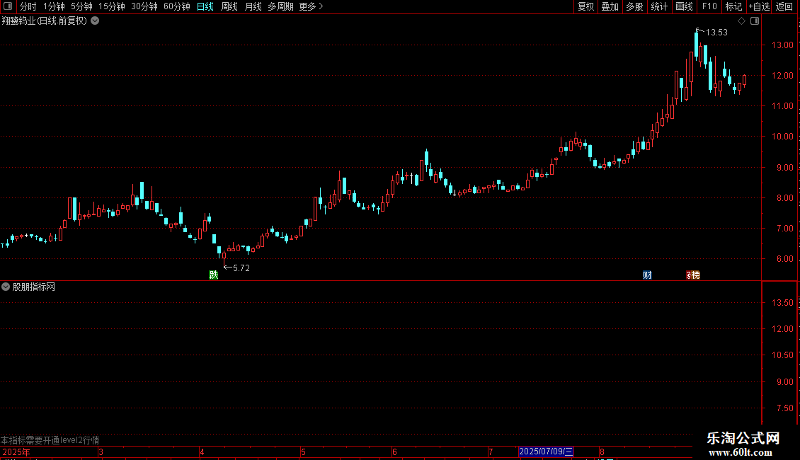Screen dimensions: 800x460
Task: Click the 本指标需要开通level2行情 notice
Action: click(50, 440)
